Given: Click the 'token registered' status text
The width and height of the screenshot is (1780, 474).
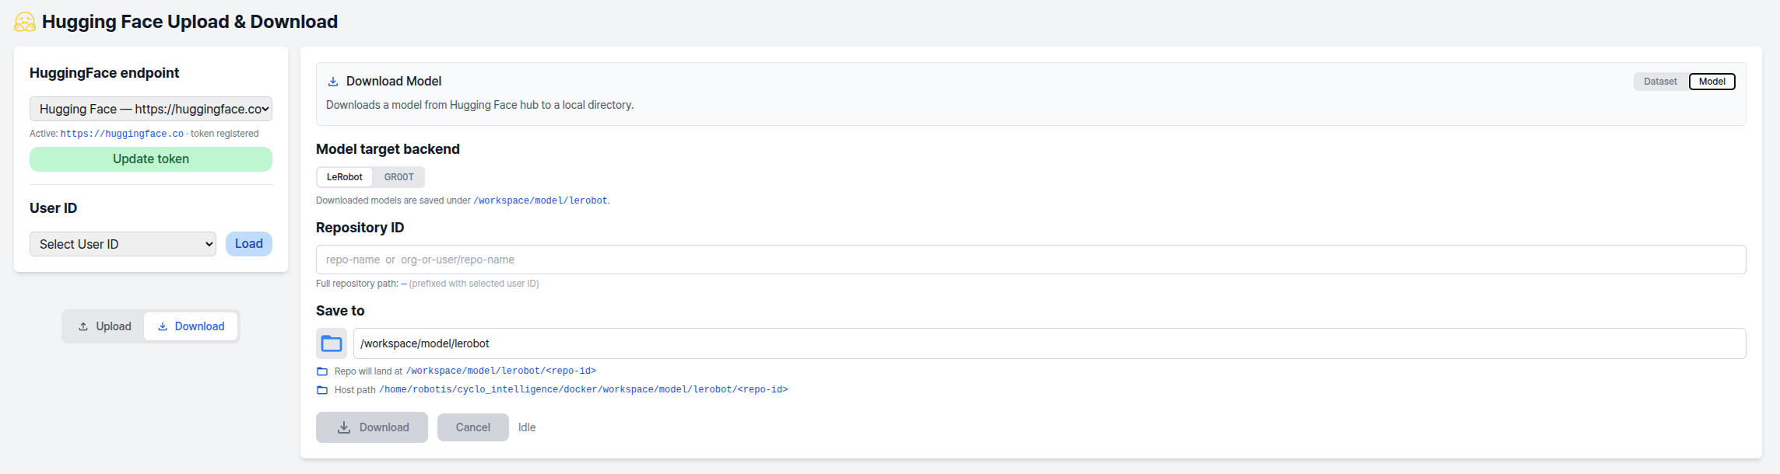Looking at the screenshot, I should pyautogui.click(x=225, y=134).
